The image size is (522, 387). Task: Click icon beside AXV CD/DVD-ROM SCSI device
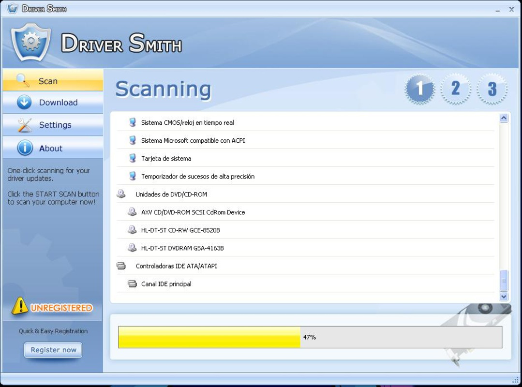[x=132, y=211]
